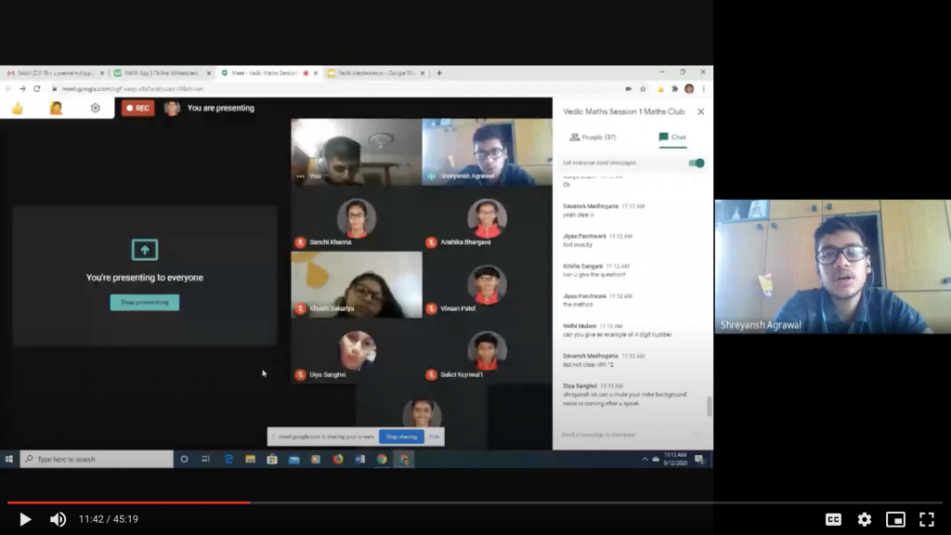951x535 pixels.
Task: Play the YouTube video
Action: click(x=25, y=519)
